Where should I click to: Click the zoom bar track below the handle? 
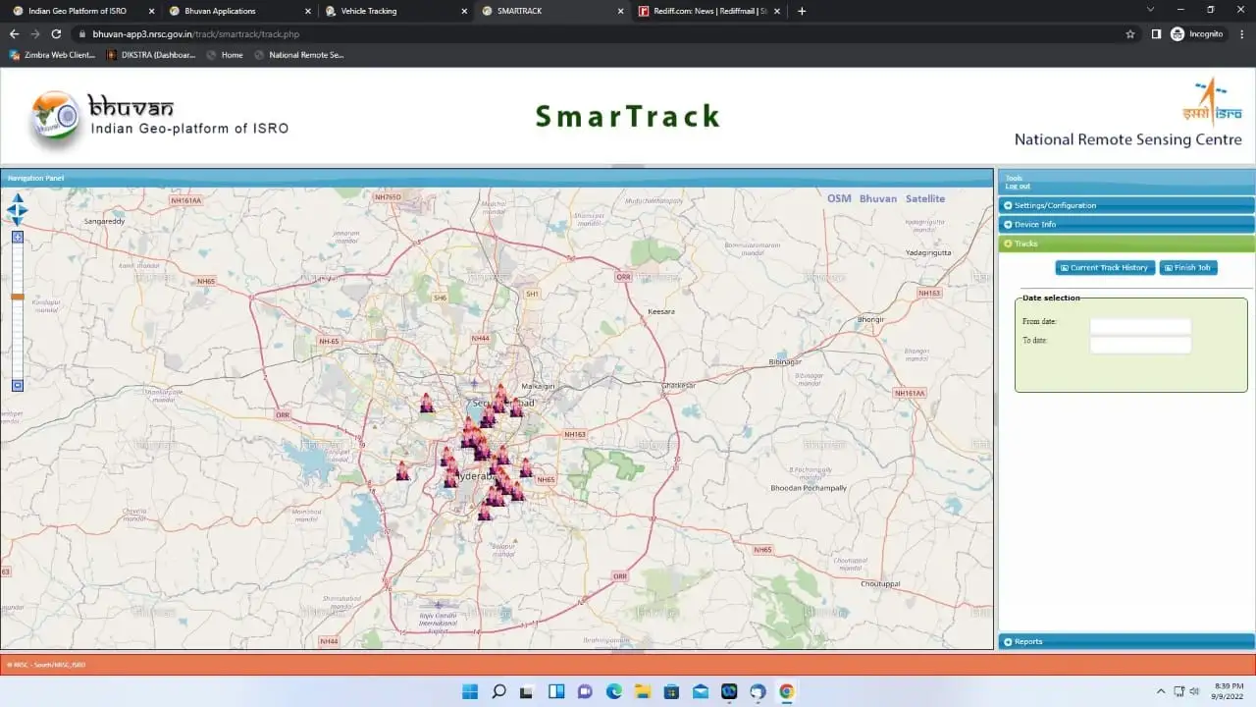18,339
